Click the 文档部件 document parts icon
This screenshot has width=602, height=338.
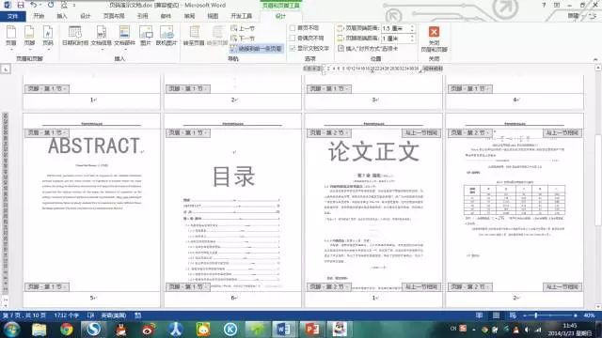[124, 32]
